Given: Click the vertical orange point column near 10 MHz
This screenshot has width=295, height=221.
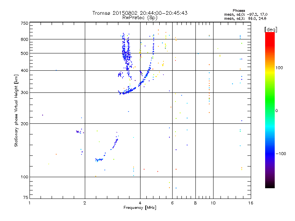Looking at the screenshot, I should pos(209,92).
